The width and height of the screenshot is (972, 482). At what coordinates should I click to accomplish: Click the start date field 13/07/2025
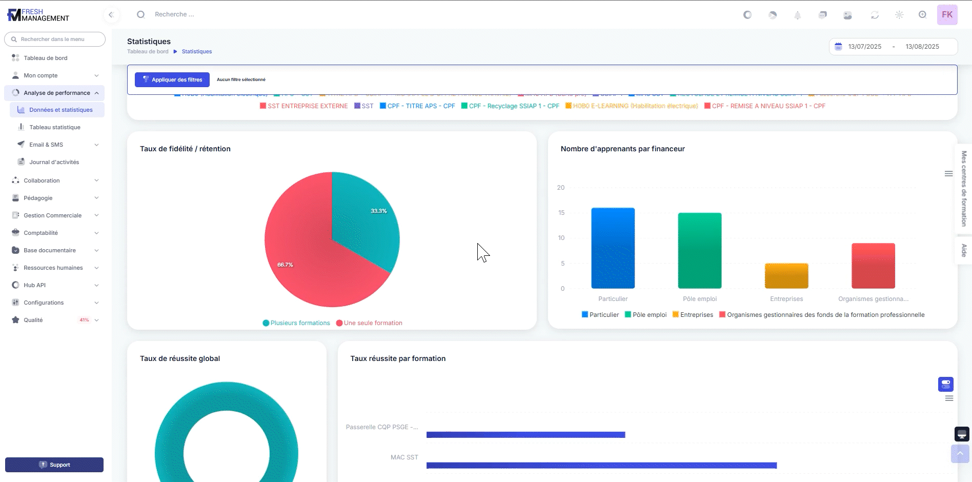pyautogui.click(x=864, y=47)
